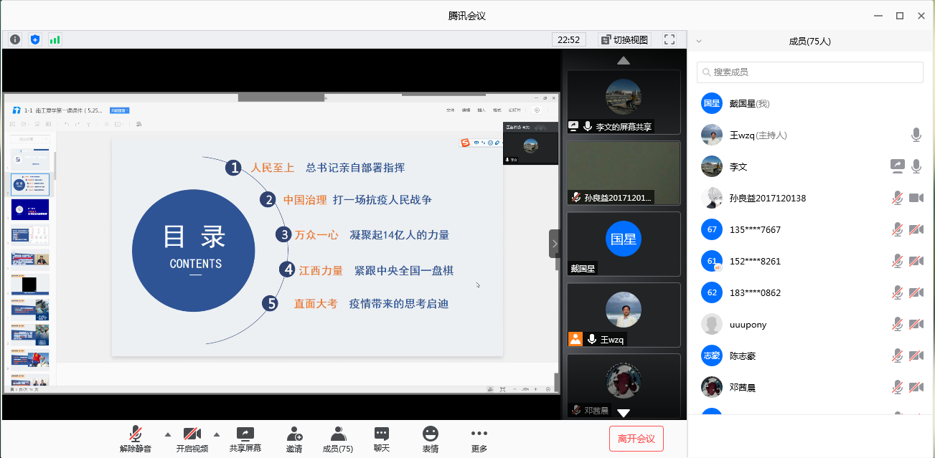This screenshot has height=458, width=935.
Task: Open the Emoji (表情) reactions icon
Action: coord(430,439)
